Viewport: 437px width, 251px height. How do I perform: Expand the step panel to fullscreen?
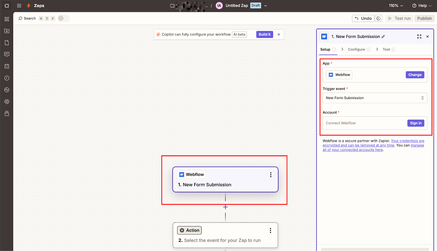[419, 37]
